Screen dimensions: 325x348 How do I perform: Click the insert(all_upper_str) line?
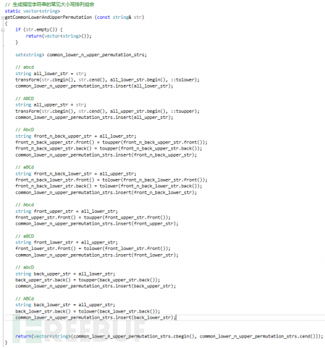(94, 118)
